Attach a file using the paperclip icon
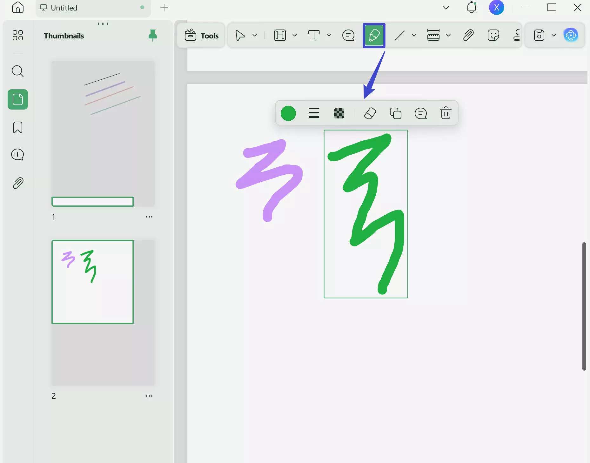The height and width of the screenshot is (463, 590). click(x=468, y=35)
